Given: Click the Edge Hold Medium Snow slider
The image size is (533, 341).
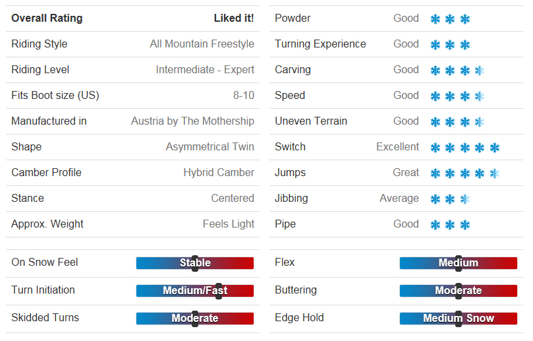Looking at the screenshot, I should [459, 319].
